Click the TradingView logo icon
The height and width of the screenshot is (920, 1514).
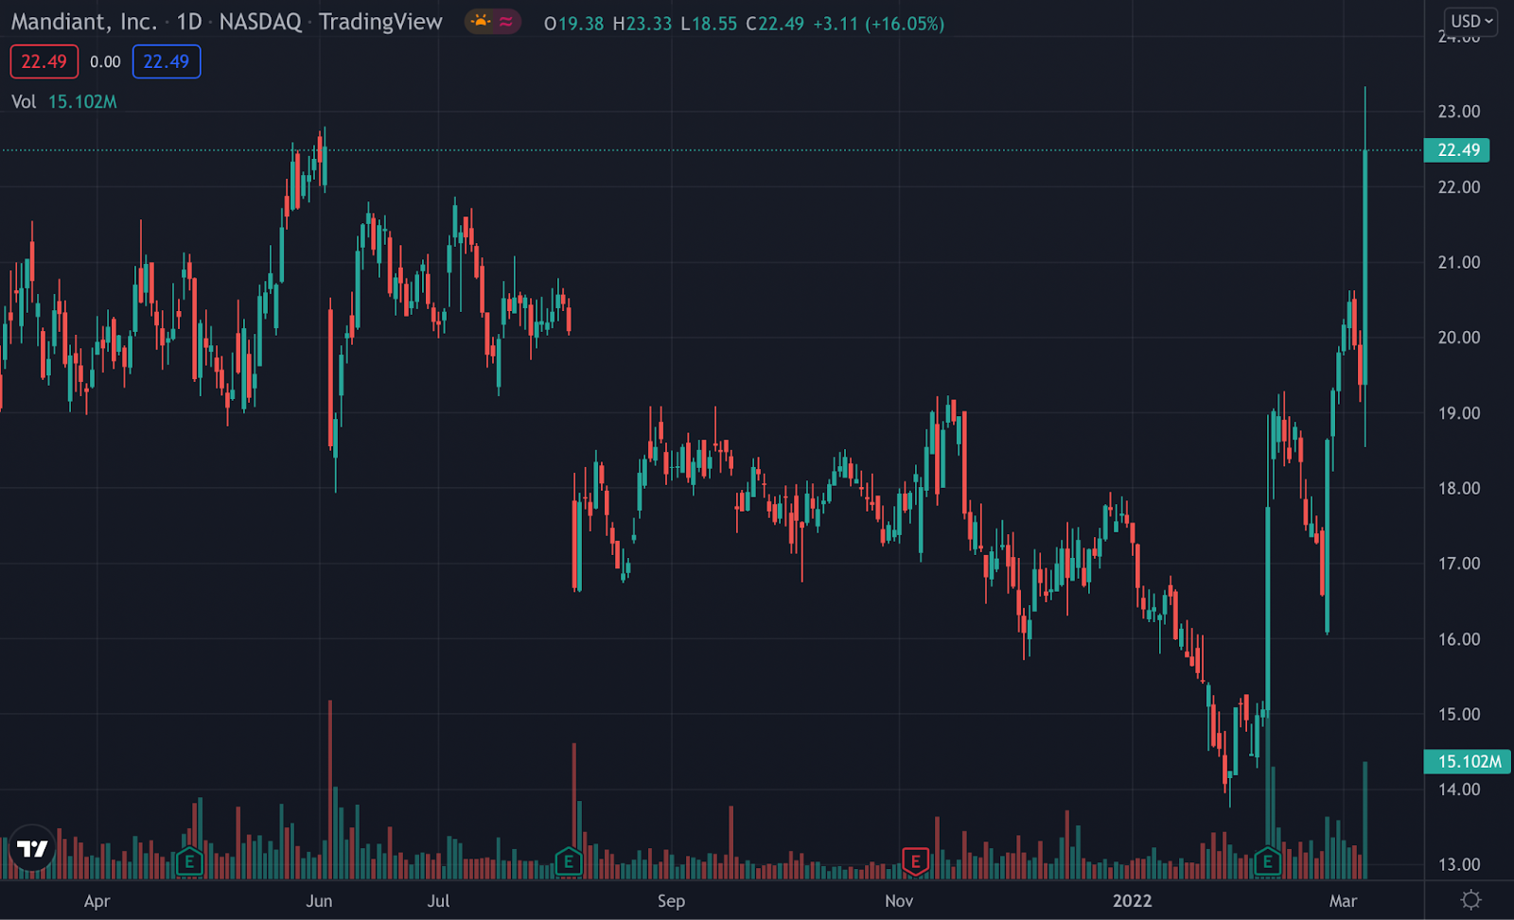pyautogui.click(x=32, y=849)
